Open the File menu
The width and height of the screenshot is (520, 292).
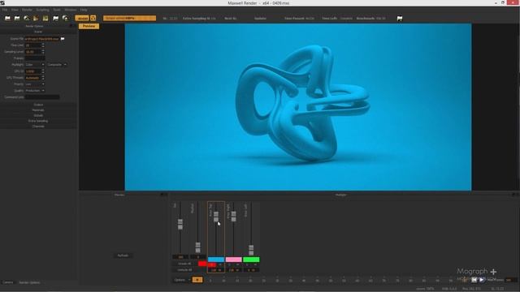pyautogui.click(x=5, y=10)
